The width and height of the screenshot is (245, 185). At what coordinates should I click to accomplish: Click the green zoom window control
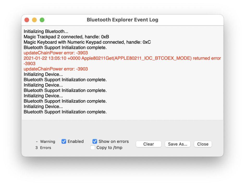click(x=42, y=20)
